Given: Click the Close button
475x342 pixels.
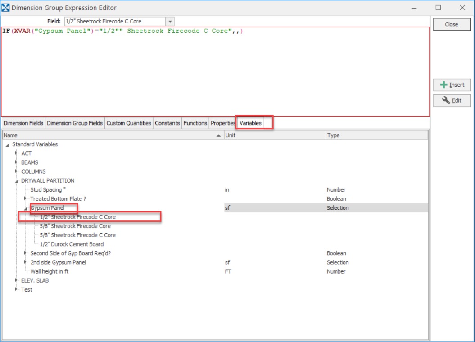Looking at the screenshot, I should [x=452, y=24].
